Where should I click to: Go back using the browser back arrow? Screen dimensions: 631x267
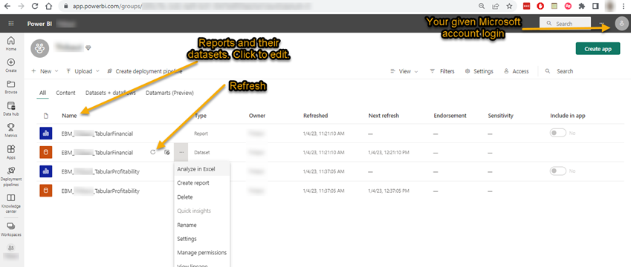click(x=8, y=6)
